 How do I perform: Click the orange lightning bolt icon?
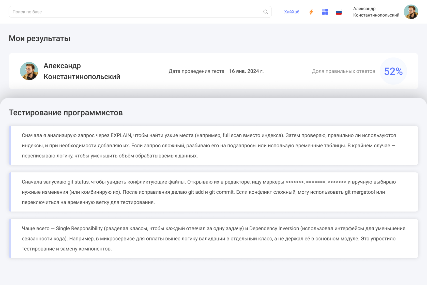pos(311,12)
